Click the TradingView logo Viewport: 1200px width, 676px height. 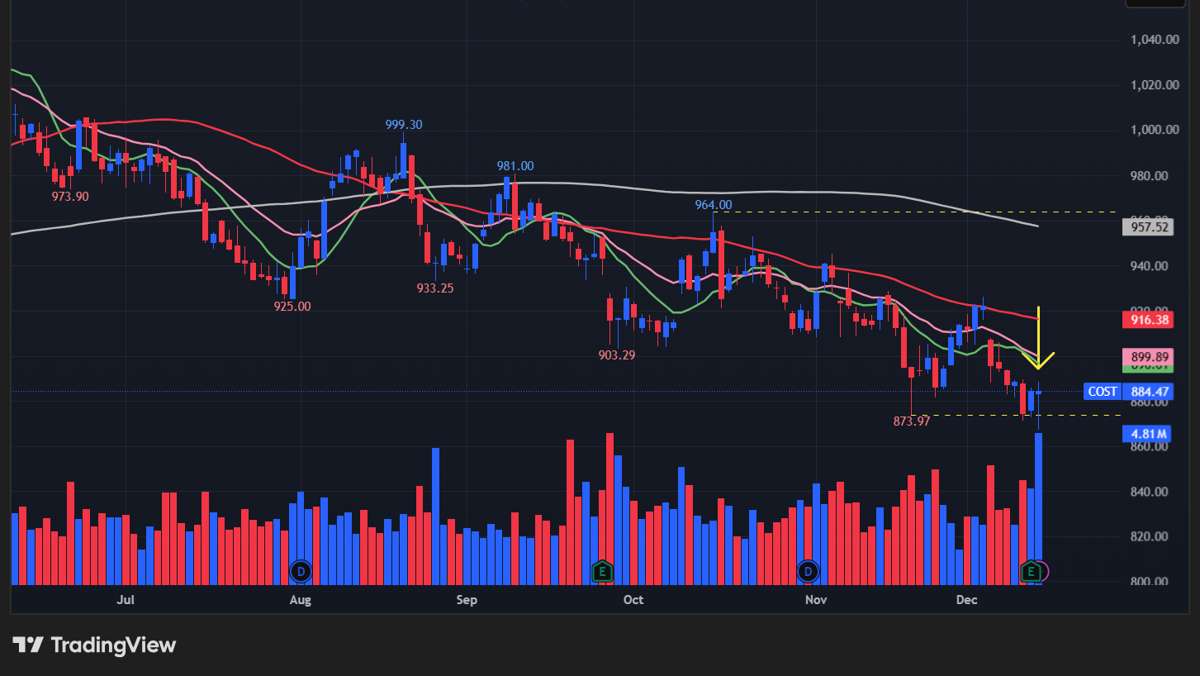tap(94, 645)
